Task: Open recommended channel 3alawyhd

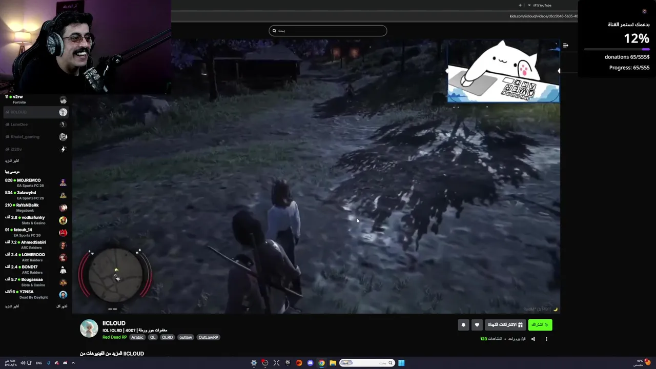Action: click(x=36, y=195)
